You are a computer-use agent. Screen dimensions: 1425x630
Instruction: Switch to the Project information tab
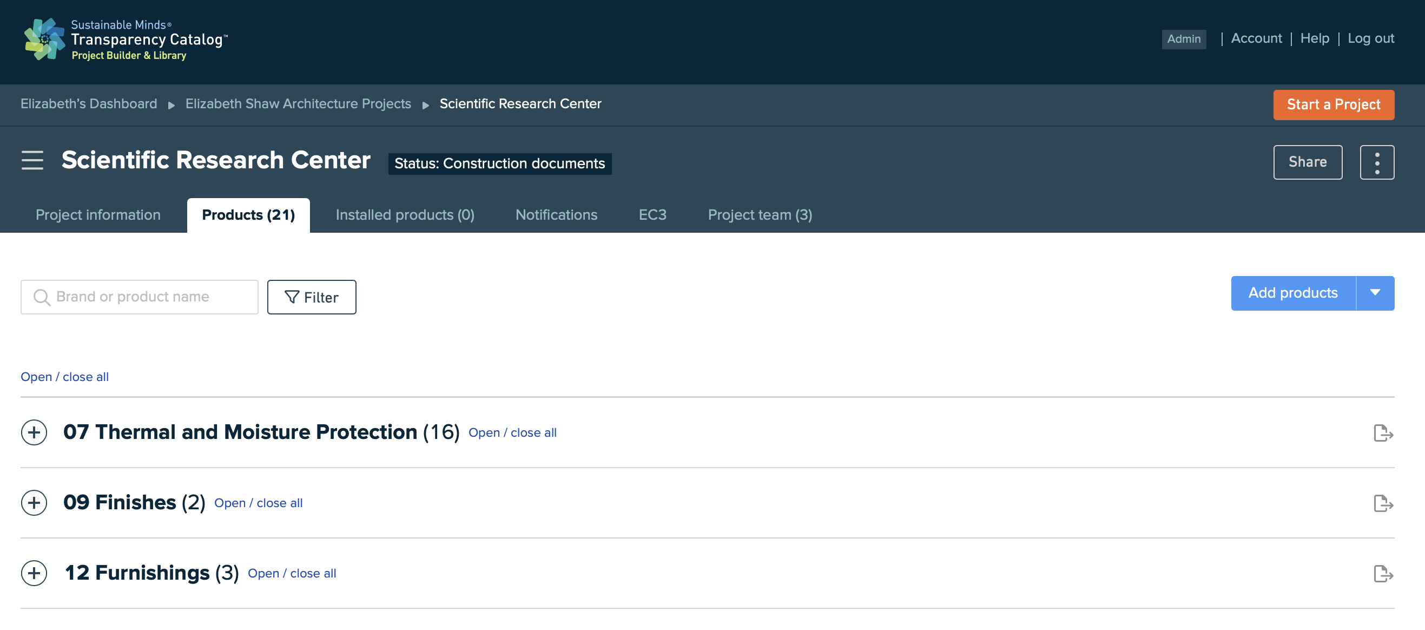tap(98, 215)
